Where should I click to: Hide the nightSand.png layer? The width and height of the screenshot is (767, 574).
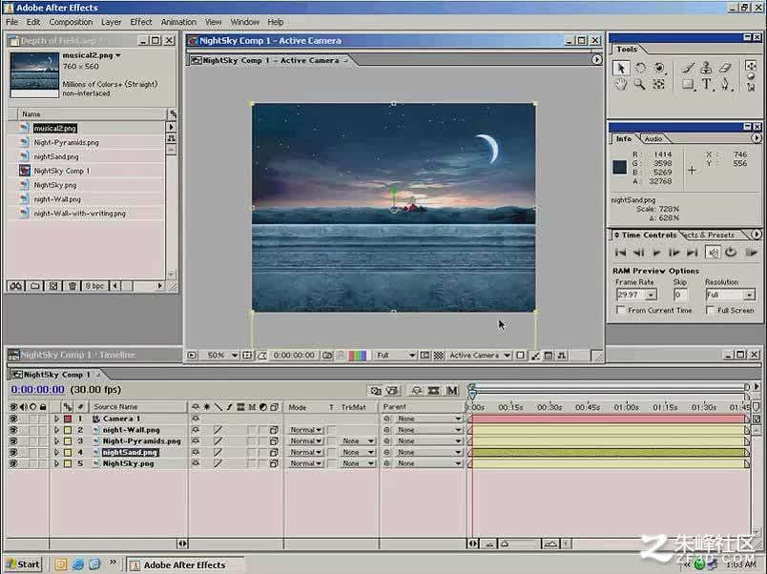13,452
